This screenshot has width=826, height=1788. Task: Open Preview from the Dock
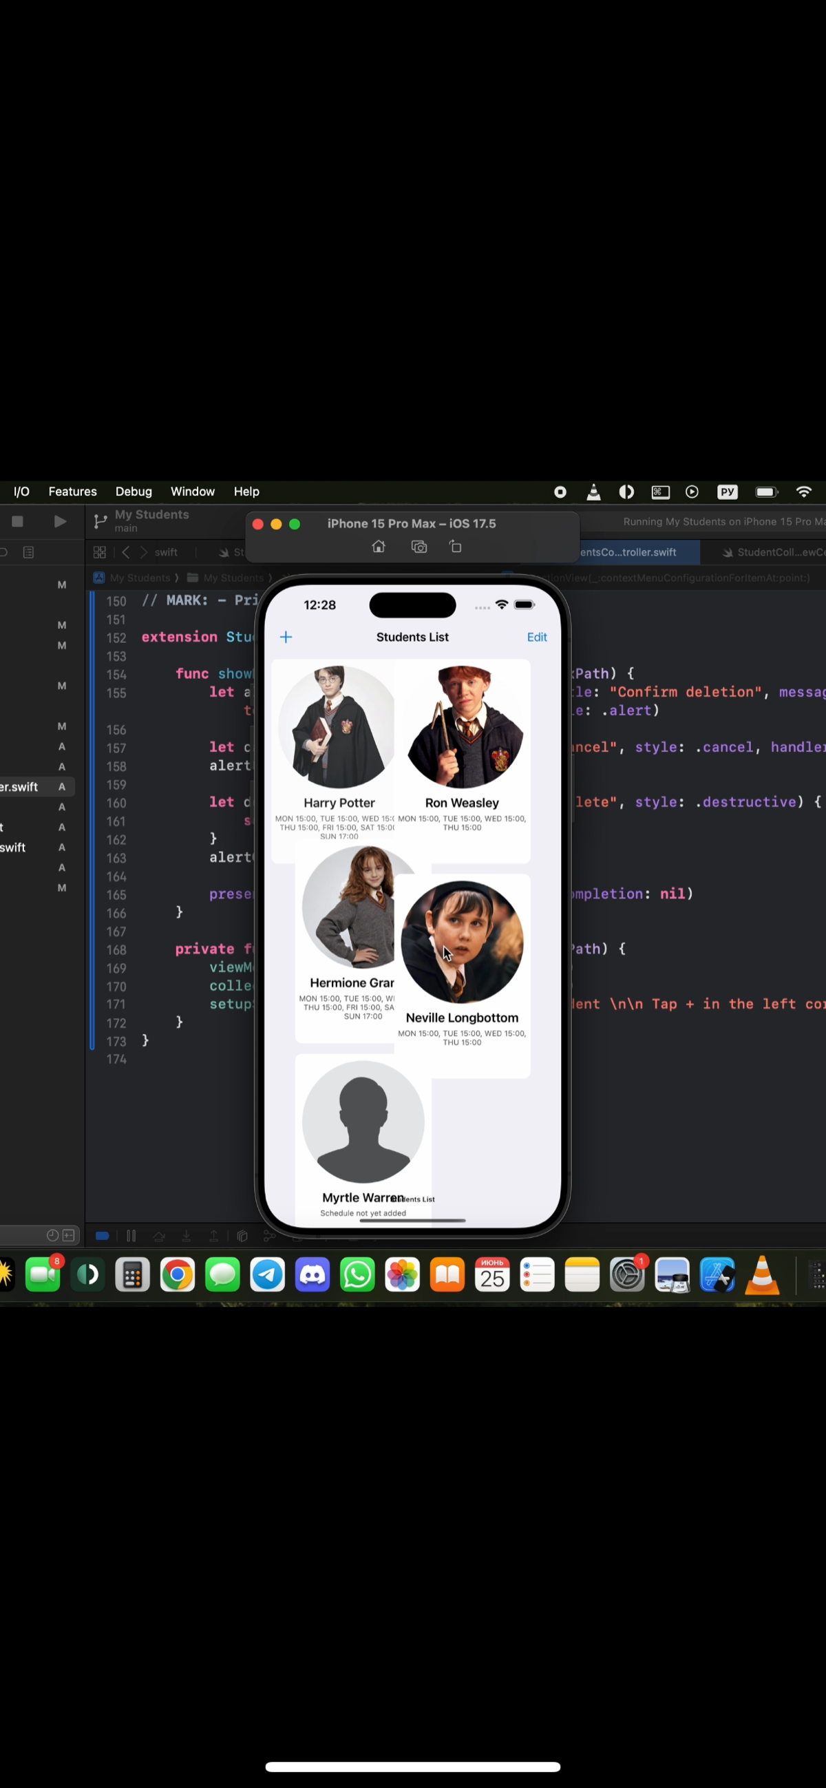pos(673,1274)
